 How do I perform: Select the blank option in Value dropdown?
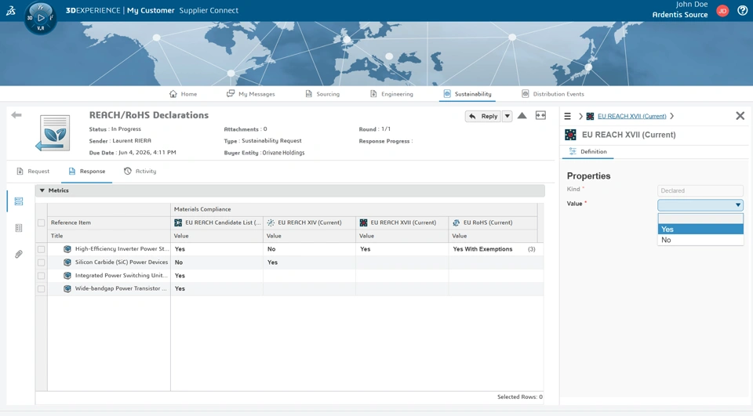pos(700,219)
